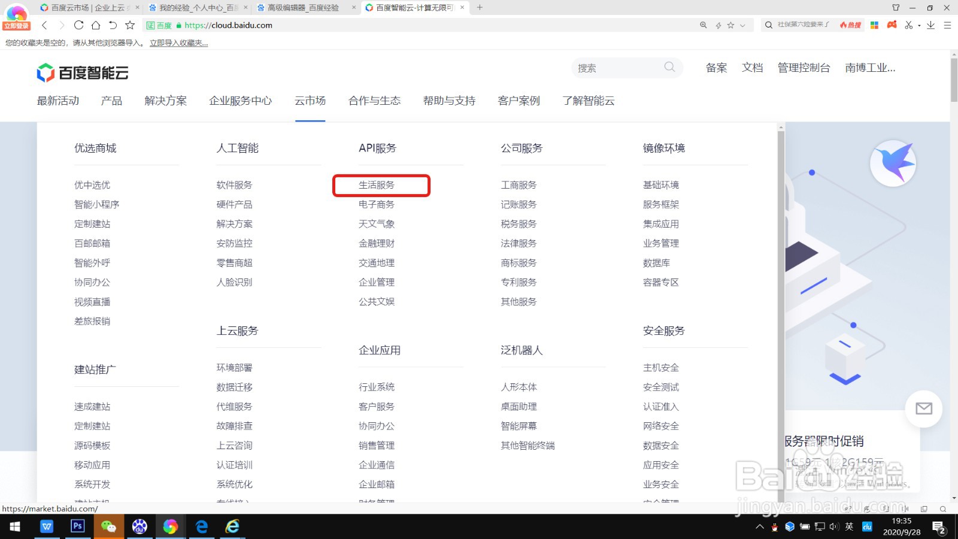Expand the screenshot tool dropdown arrow
The height and width of the screenshot is (539, 958).
tap(919, 26)
